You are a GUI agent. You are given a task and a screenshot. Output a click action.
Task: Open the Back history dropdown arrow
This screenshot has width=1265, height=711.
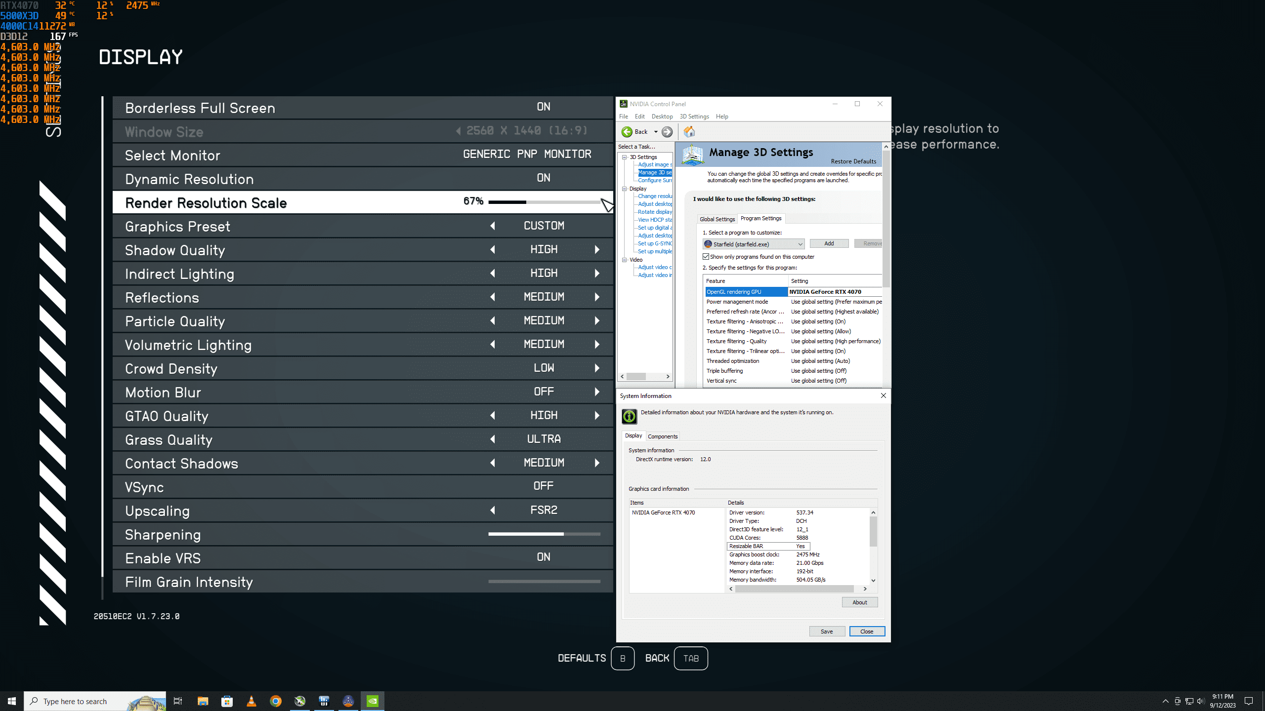[x=656, y=132]
